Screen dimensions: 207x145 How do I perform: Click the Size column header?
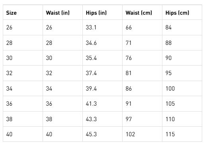[x=12, y=13]
